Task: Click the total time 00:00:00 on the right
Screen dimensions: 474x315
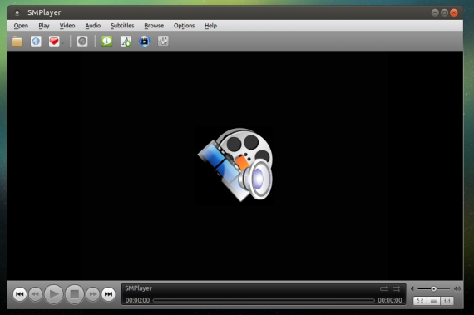Action: click(x=390, y=300)
